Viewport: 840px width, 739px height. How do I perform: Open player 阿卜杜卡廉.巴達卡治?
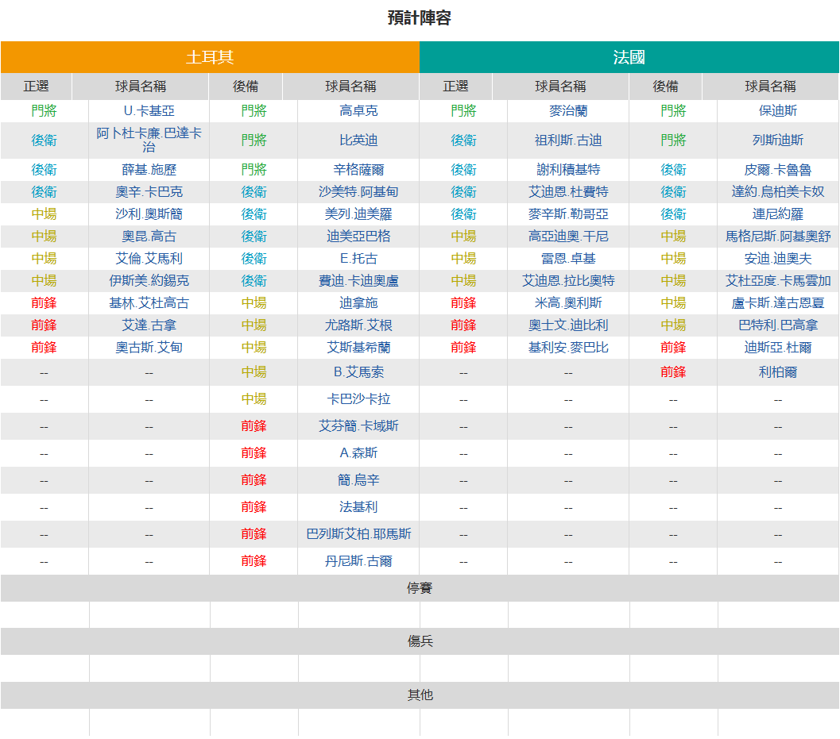coord(149,140)
